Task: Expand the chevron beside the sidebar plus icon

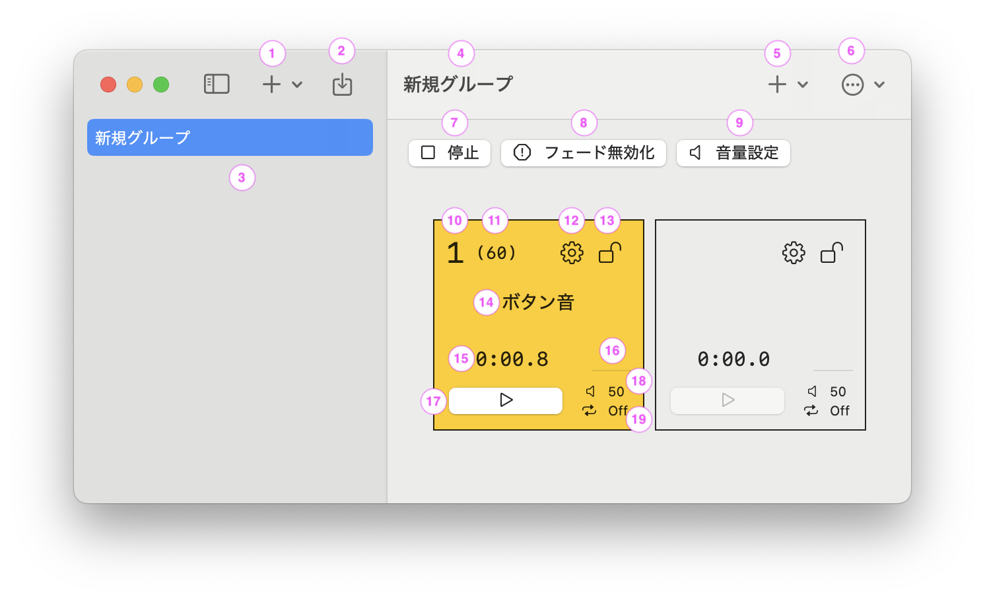Action: pyautogui.click(x=297, y=85)
